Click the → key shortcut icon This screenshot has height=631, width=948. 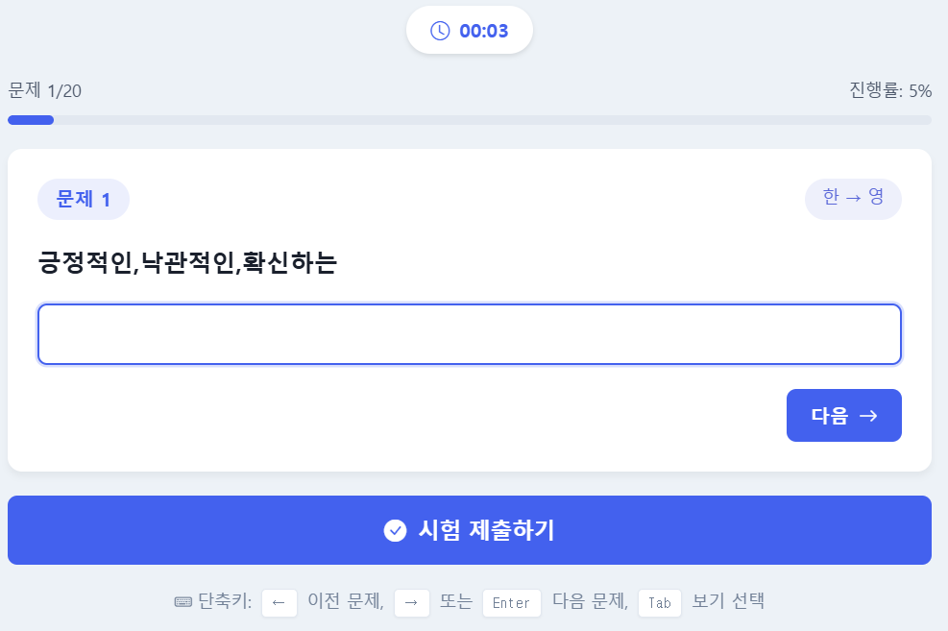pos(411,602)
